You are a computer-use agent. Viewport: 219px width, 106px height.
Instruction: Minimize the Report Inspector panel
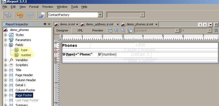point(45,24)
